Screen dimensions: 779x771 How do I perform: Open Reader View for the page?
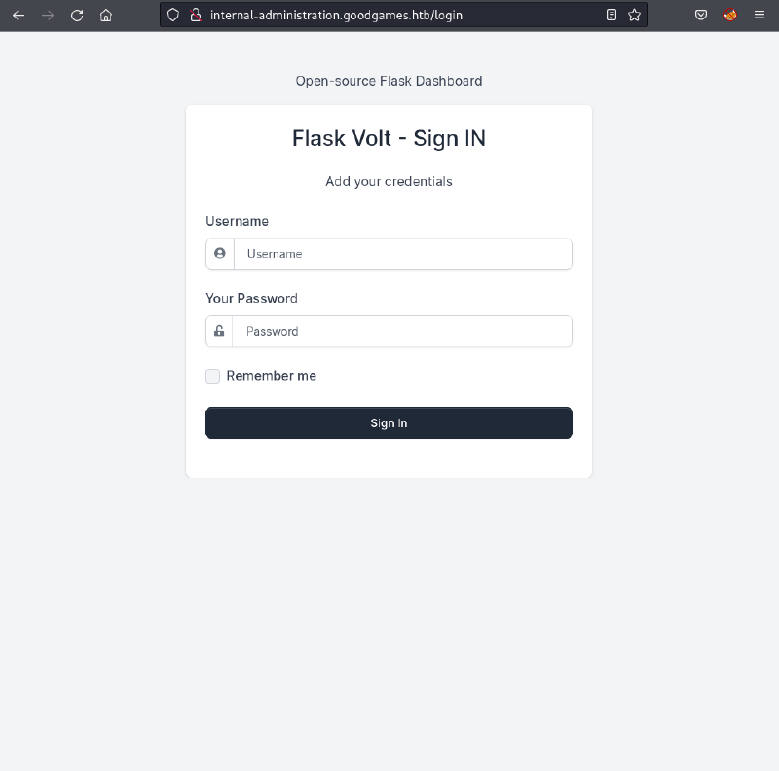point(612,15)
